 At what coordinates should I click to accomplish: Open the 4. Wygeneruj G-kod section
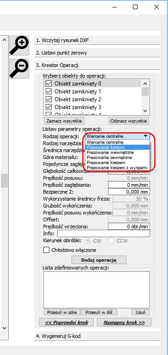97,336
